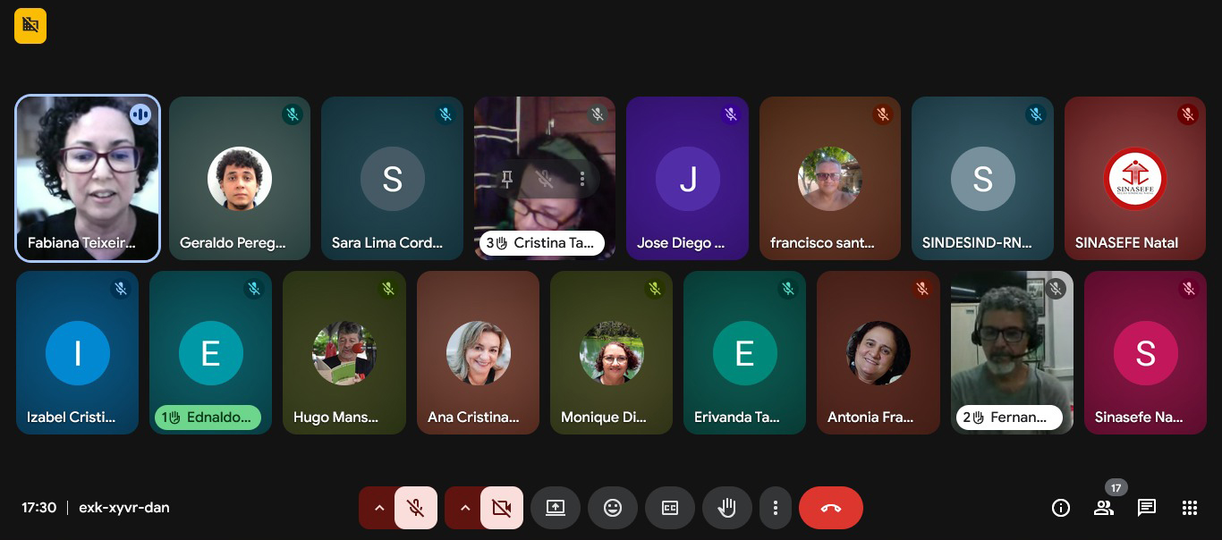The width and height of the screenshot is (1222, 540).
Task: Open the activities grid icon
Action: coord(1190,508)
